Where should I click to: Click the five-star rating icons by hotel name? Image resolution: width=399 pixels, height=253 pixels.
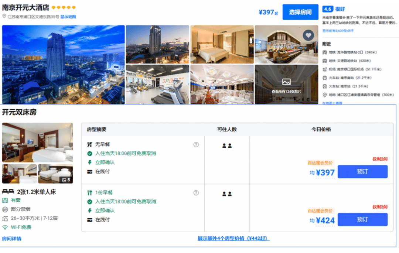pyautogui.click(x=64, y=7)
